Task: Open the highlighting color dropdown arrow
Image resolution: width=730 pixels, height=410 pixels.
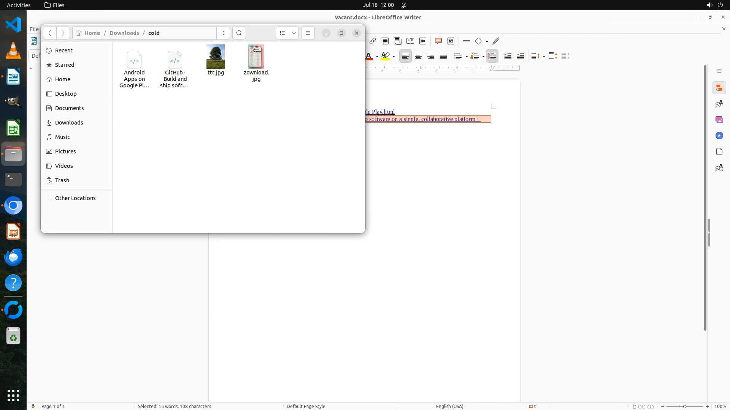Action: (394, 56)
